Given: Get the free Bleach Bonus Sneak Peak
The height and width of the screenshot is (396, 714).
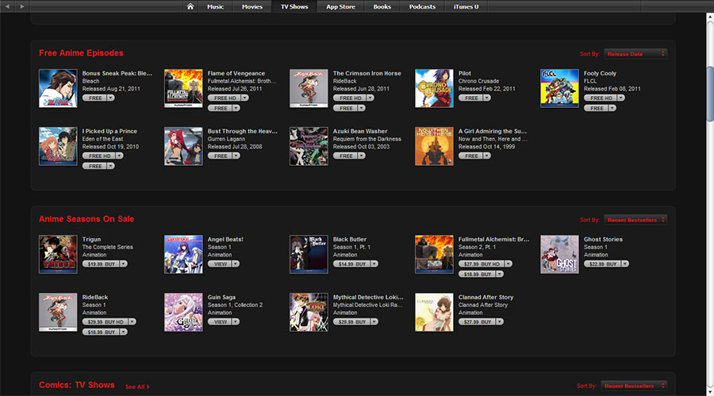Looking at the screenshot, I should [94, 98].
